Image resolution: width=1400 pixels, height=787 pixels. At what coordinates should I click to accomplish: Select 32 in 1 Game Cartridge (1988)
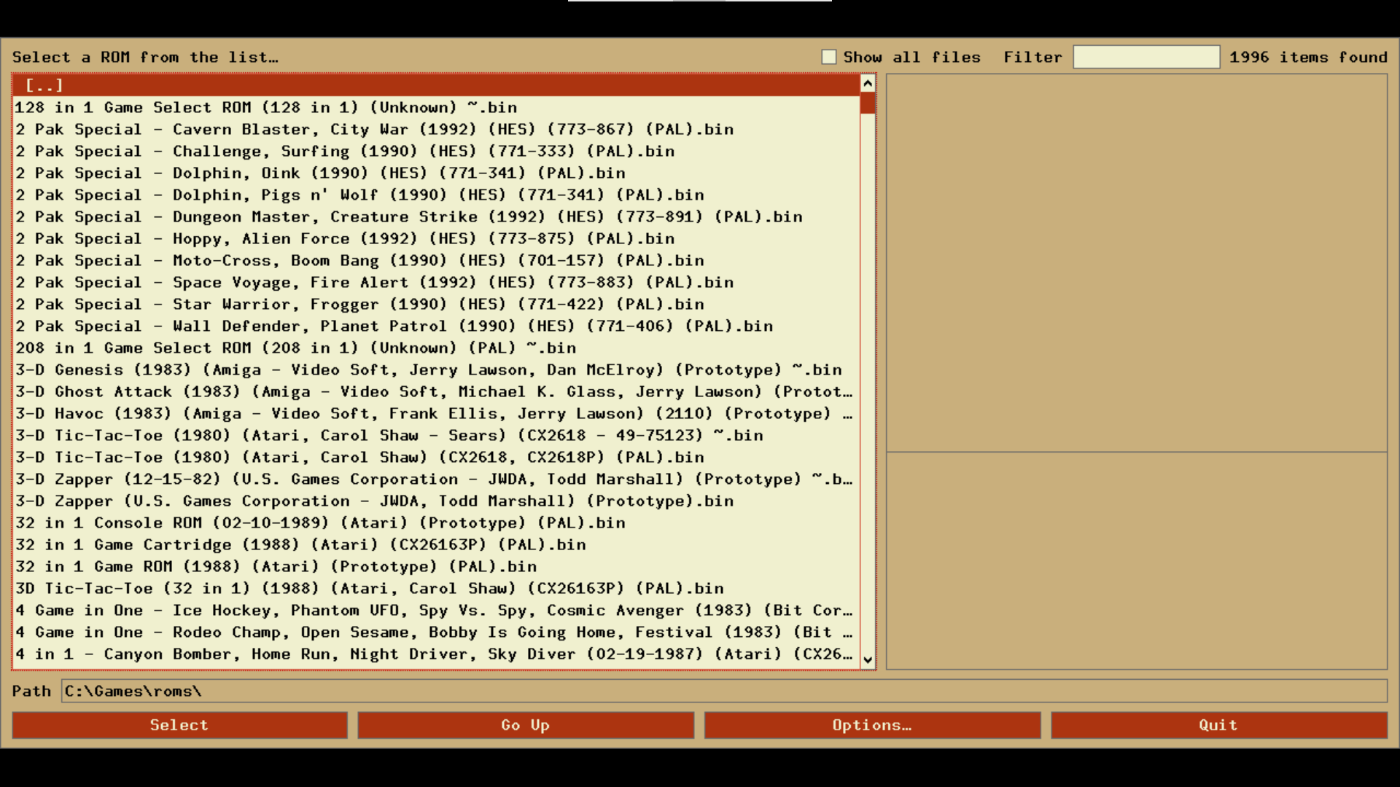[x=436, y=544]
